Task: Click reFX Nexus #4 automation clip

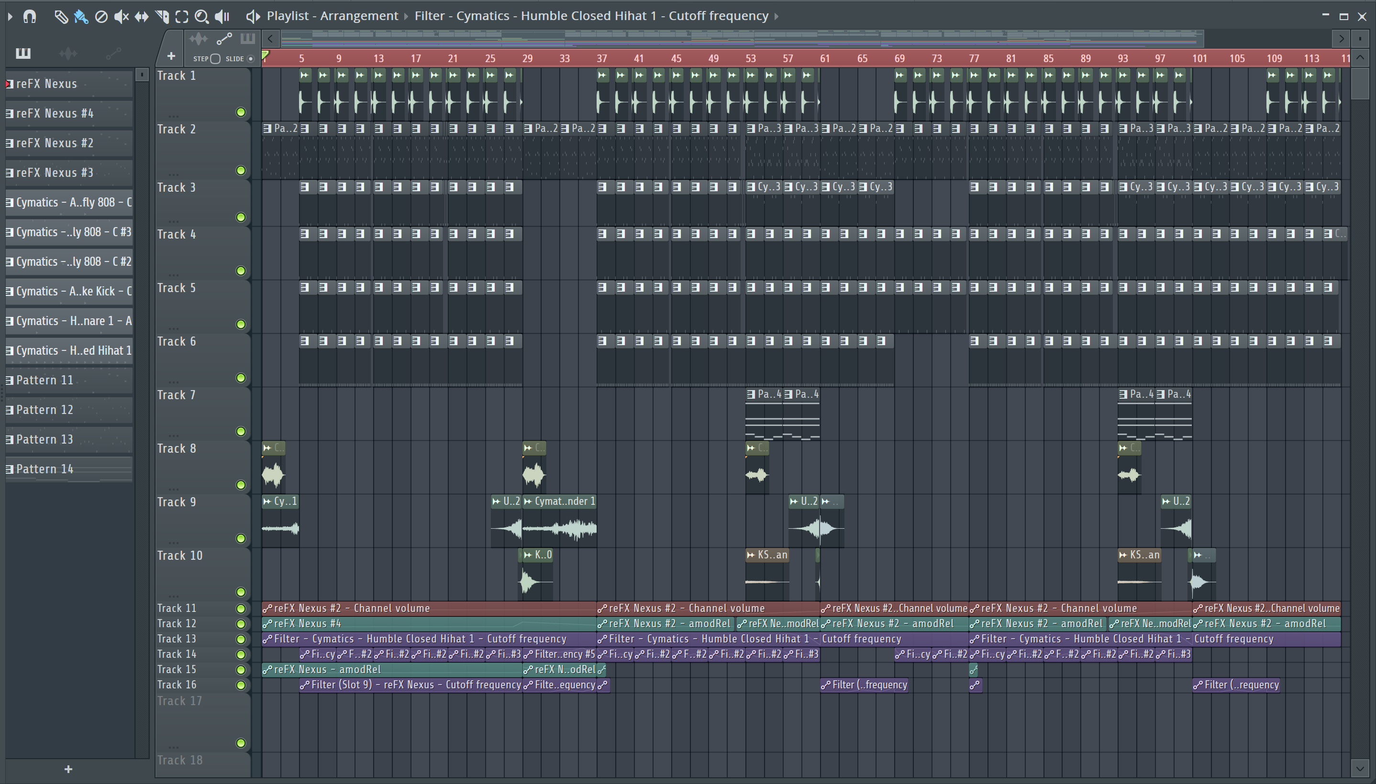Action: click(429, 623)
